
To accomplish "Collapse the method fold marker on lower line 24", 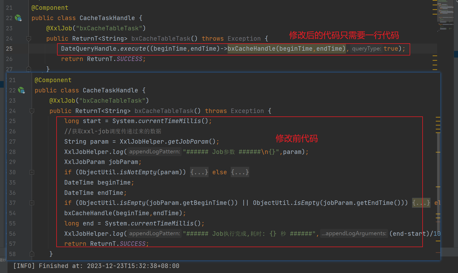I will click(32, 111).
